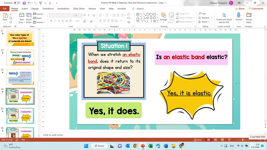The height and width of the screenshot is (150, 267).
Task: Toggle Center text alignment
Action: [104, 21]
